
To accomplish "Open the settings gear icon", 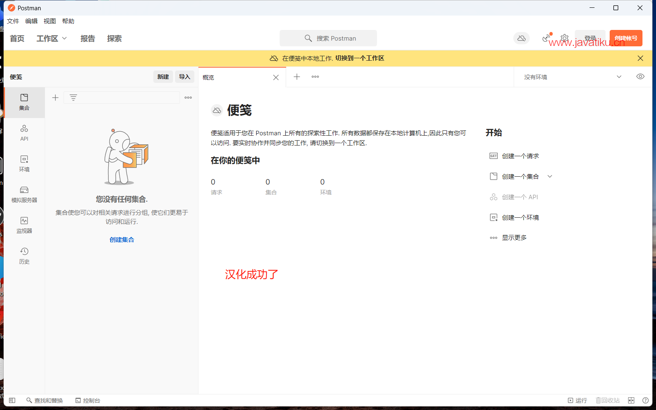I will pos(565,38).
